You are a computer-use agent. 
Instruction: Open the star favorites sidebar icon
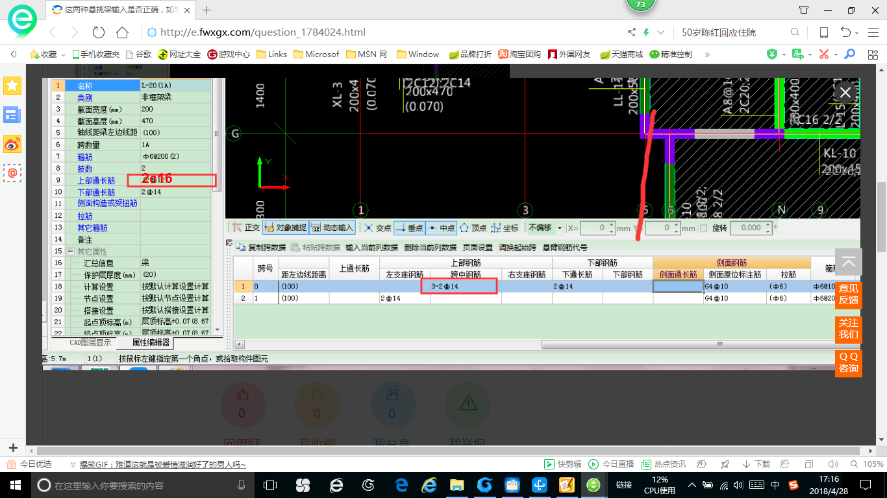click(x=12, y=85)
